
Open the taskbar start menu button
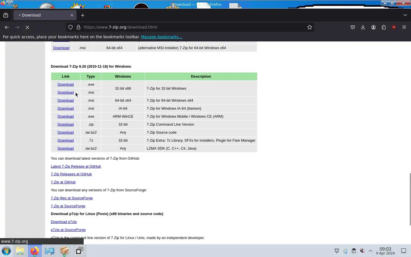click(6, 251)
